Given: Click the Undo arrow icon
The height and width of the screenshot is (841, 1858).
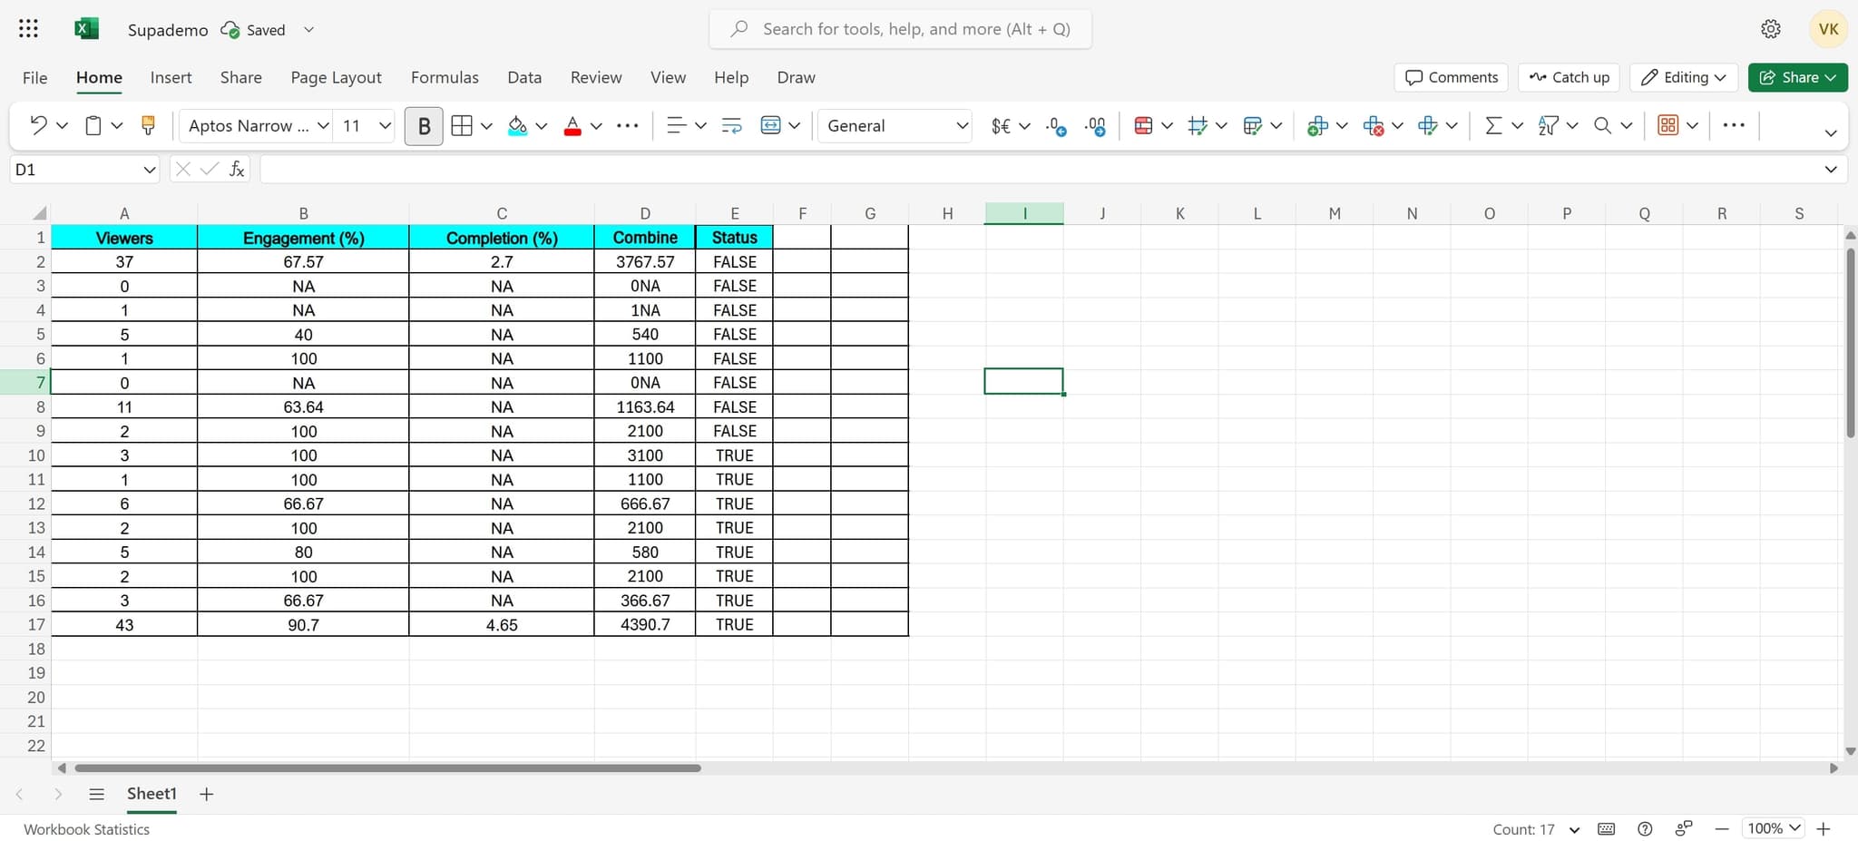Looking at the screenshot, I should click(38, 126).
